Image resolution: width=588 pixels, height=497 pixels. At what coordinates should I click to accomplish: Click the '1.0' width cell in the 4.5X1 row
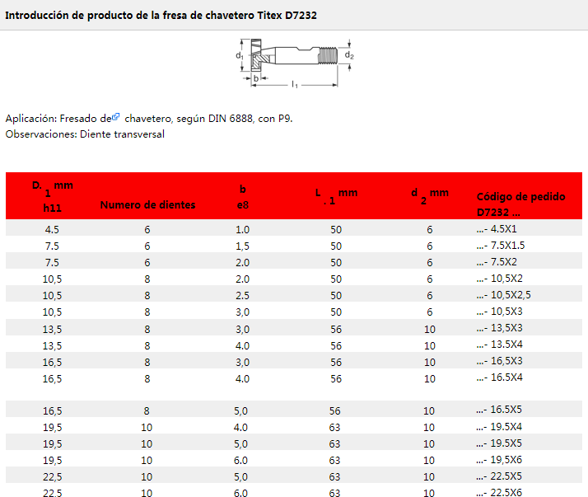(243, 230)
